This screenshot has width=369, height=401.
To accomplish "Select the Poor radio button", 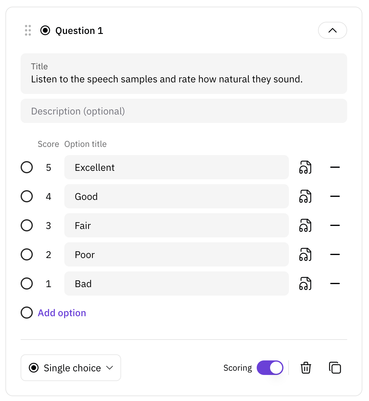I will click(27, 254).
